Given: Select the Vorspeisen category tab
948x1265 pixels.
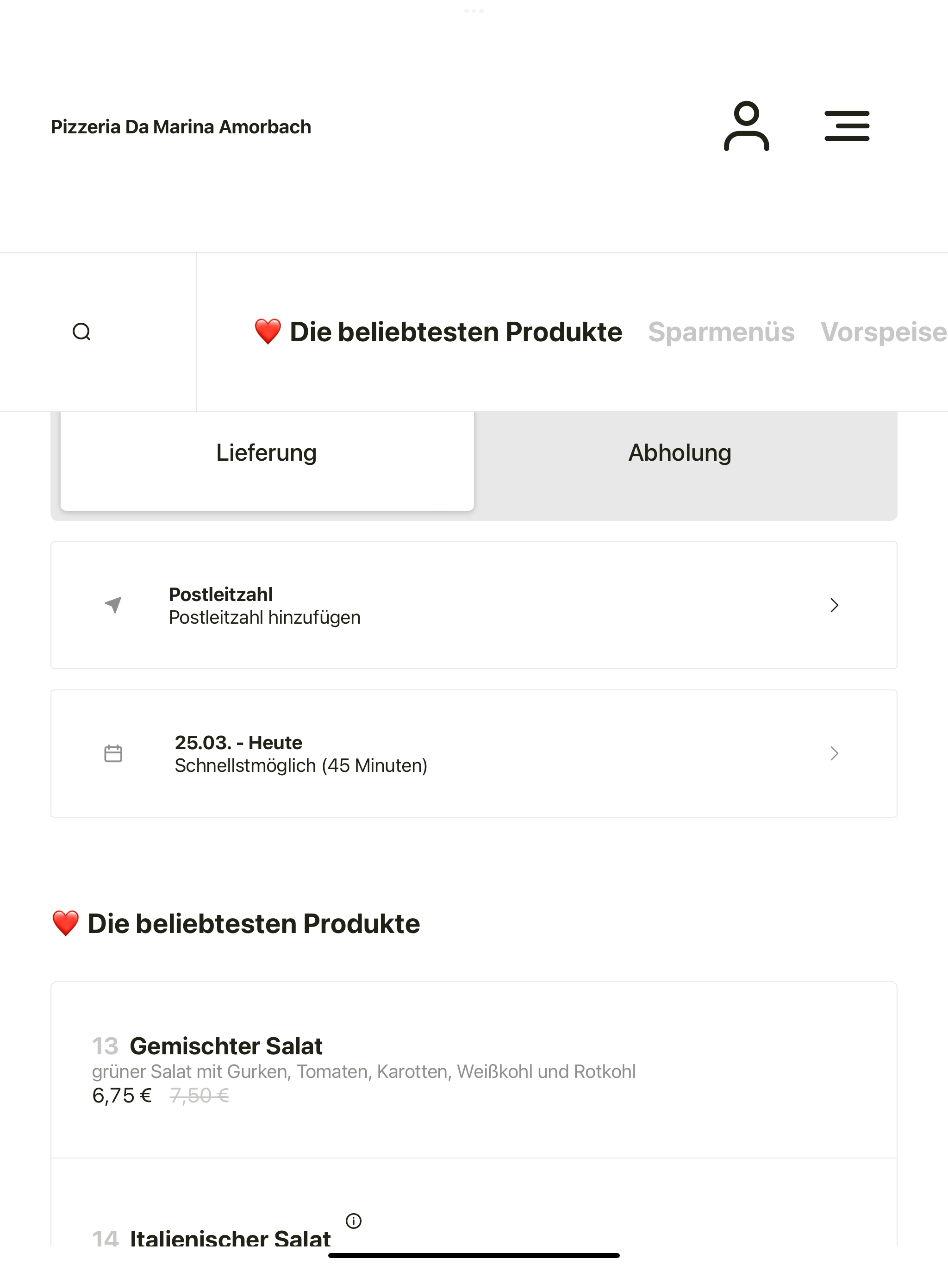Looking at the screenshot, I should 884,332.
